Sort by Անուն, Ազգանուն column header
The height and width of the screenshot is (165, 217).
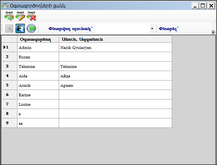pyautogui.click(x=115, y=39)
